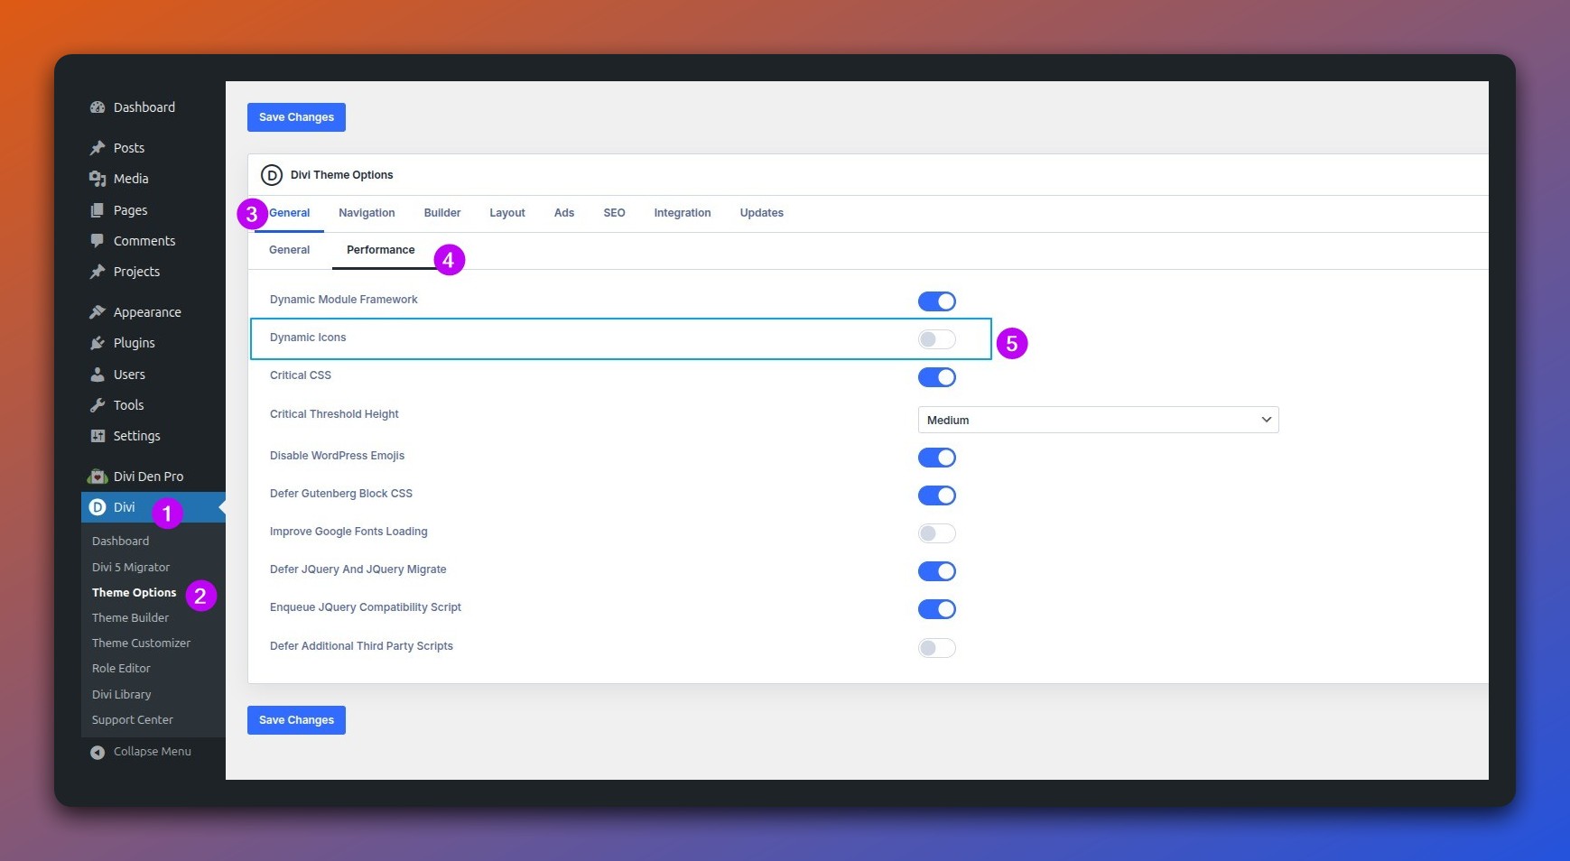Image resolution: width=1570 pixels, height=861 pixels.
Task: Turn off Critical CSS toggle
Action: (x=936, y=377)
